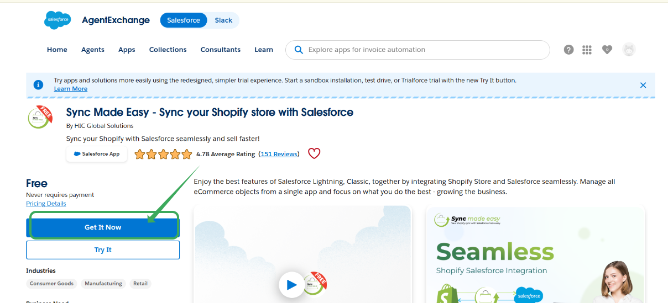Image resolution: width=668 pixels, height=303 pixels.
Task: Select the Consumer Goods industry tag
Action: point(52,284)
